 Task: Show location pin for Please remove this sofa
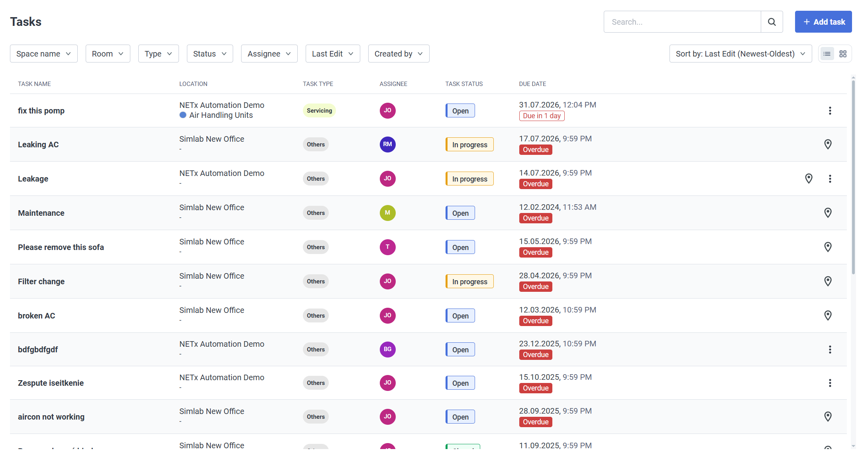click(x=828, y=247)
